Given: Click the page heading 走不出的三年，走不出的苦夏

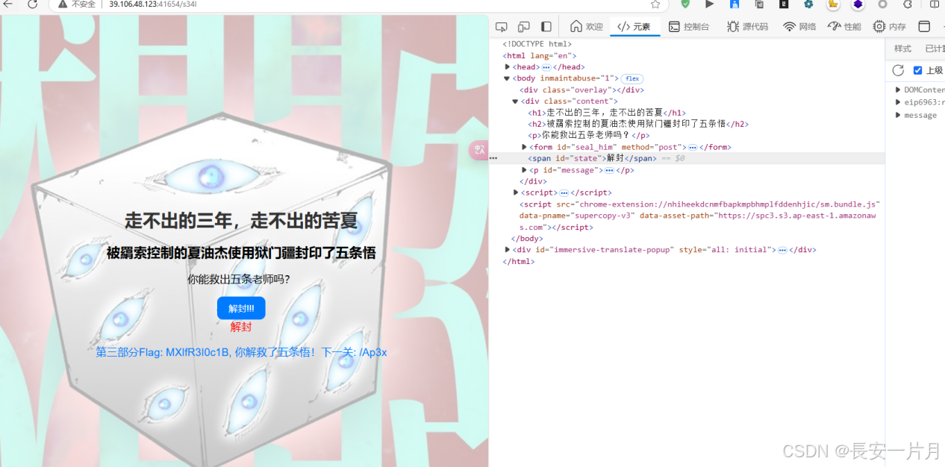Looking at the screenshot, I should tap(241, 221).
